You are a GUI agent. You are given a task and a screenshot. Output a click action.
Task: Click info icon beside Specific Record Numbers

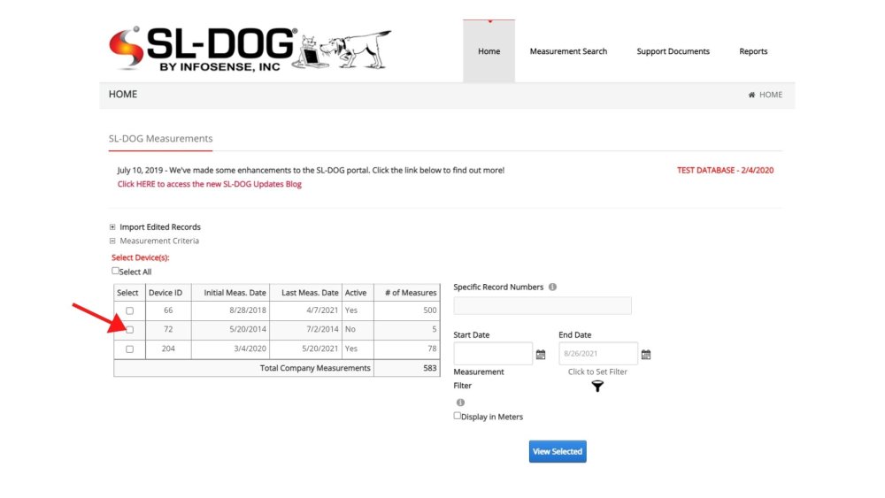point(552,287)
